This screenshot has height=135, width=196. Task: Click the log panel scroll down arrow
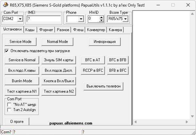192,116
